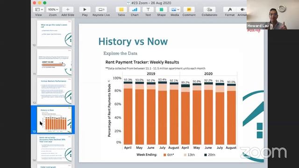This screenshot has width=299, height=168.
Task: Insert a Shape from the toolbar
Action: point(161,9)
